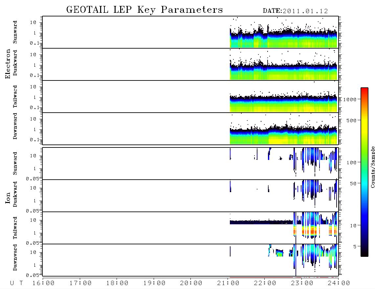The height and width of the screenshot is (289, 375).
Task: Click the "0.05" tick of Ion Dawnward panel
Action: coord(33,275)
